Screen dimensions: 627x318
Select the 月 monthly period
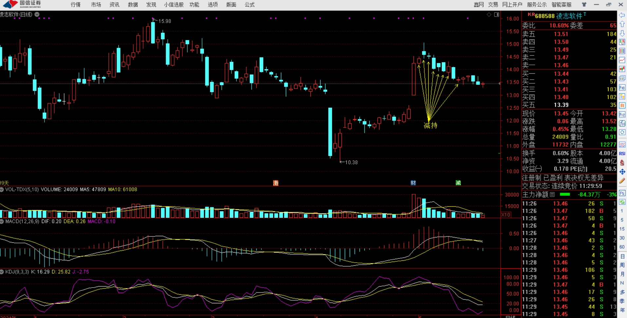tap(622, 274)
